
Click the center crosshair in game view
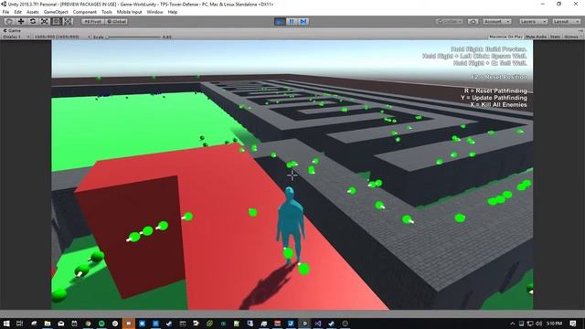(292, 175)
